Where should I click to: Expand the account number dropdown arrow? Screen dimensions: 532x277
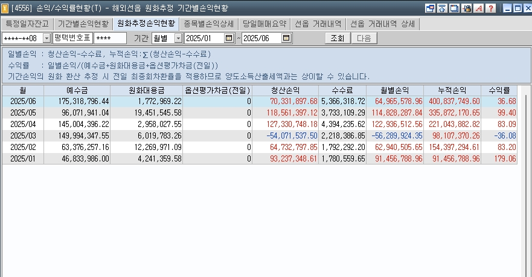click(x=47, y=38)
